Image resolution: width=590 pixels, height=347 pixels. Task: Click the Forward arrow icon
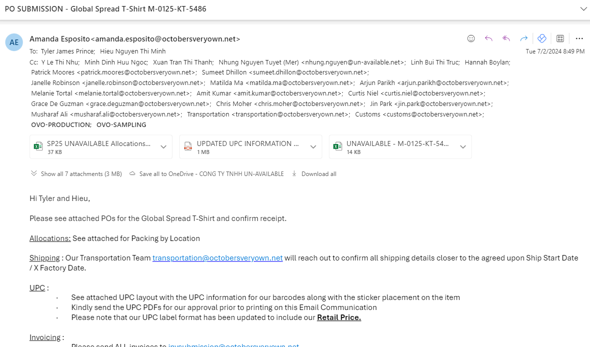click(524, 38)
